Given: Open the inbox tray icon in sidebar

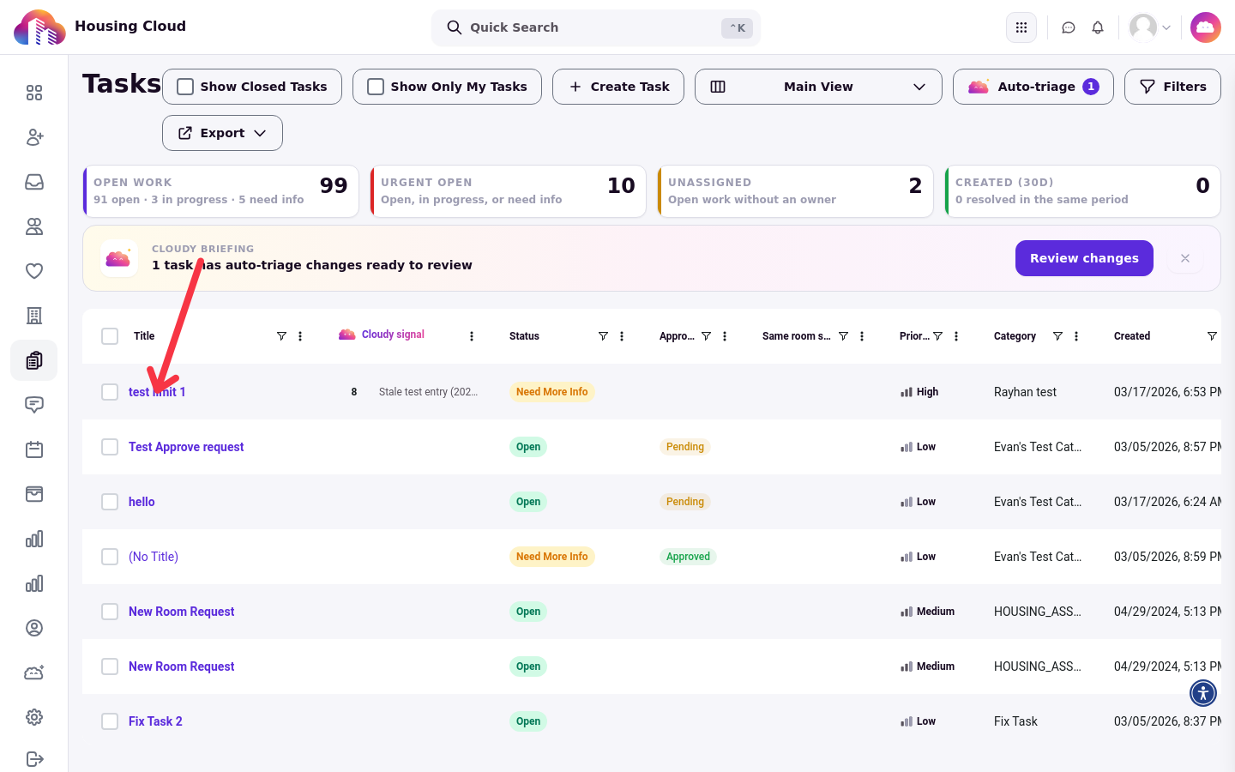Looking at the screenshot, I should 34,182.
